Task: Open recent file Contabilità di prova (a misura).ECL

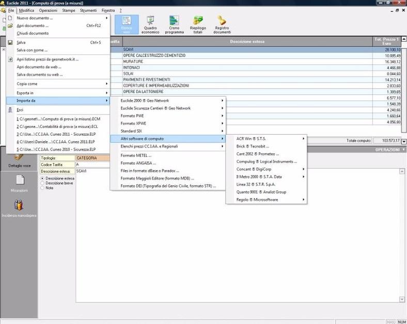Action: pos(58,126)
